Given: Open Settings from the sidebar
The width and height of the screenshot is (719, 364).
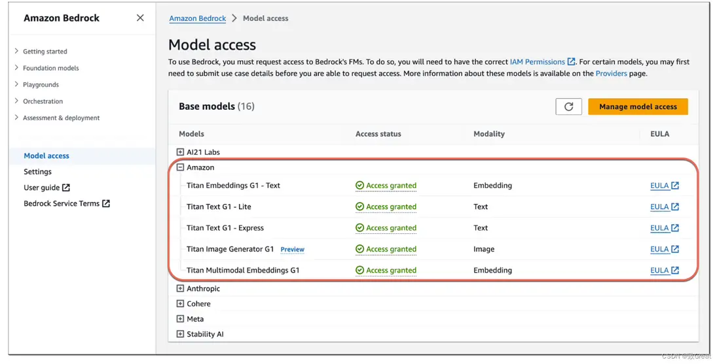Looking at the screenshot, I should pos(37,171).
